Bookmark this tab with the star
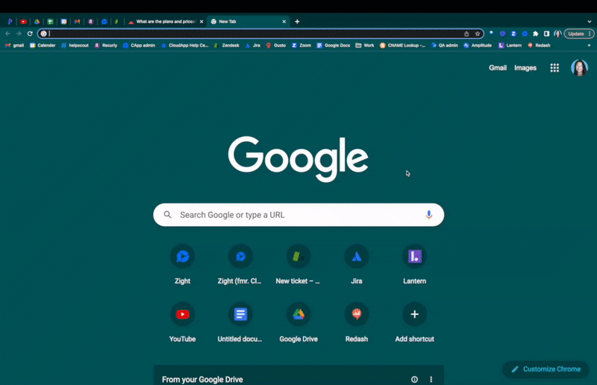597x385 pixels. (x=478, y=34)
